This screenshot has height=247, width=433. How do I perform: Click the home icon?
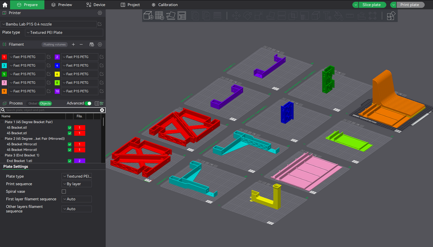point(5,5)
